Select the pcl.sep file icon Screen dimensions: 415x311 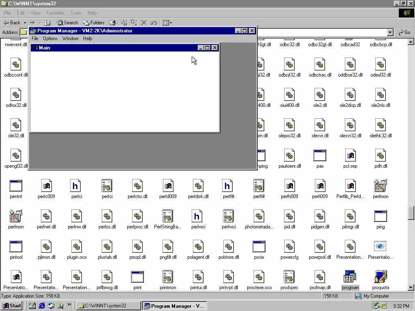[350, 155]
